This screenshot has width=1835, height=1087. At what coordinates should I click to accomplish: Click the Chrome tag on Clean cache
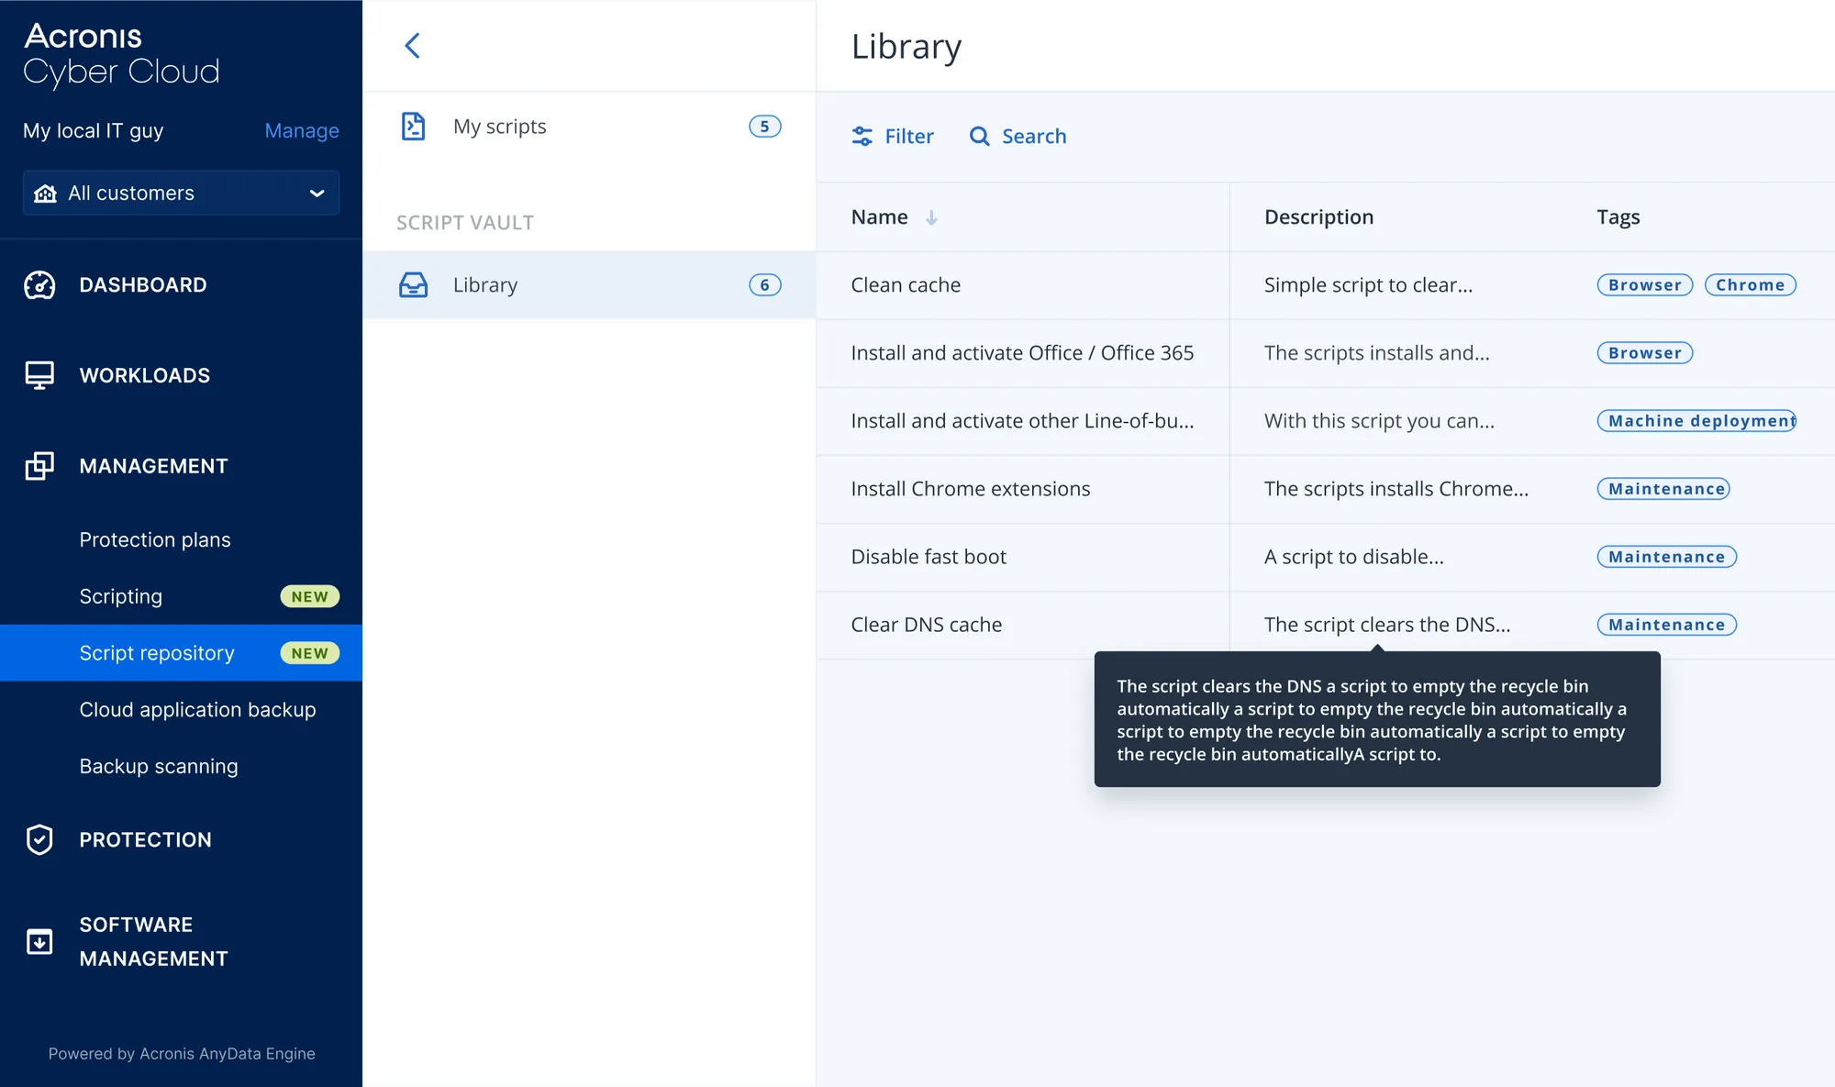pyautogui.click(x=1750, y=285)
